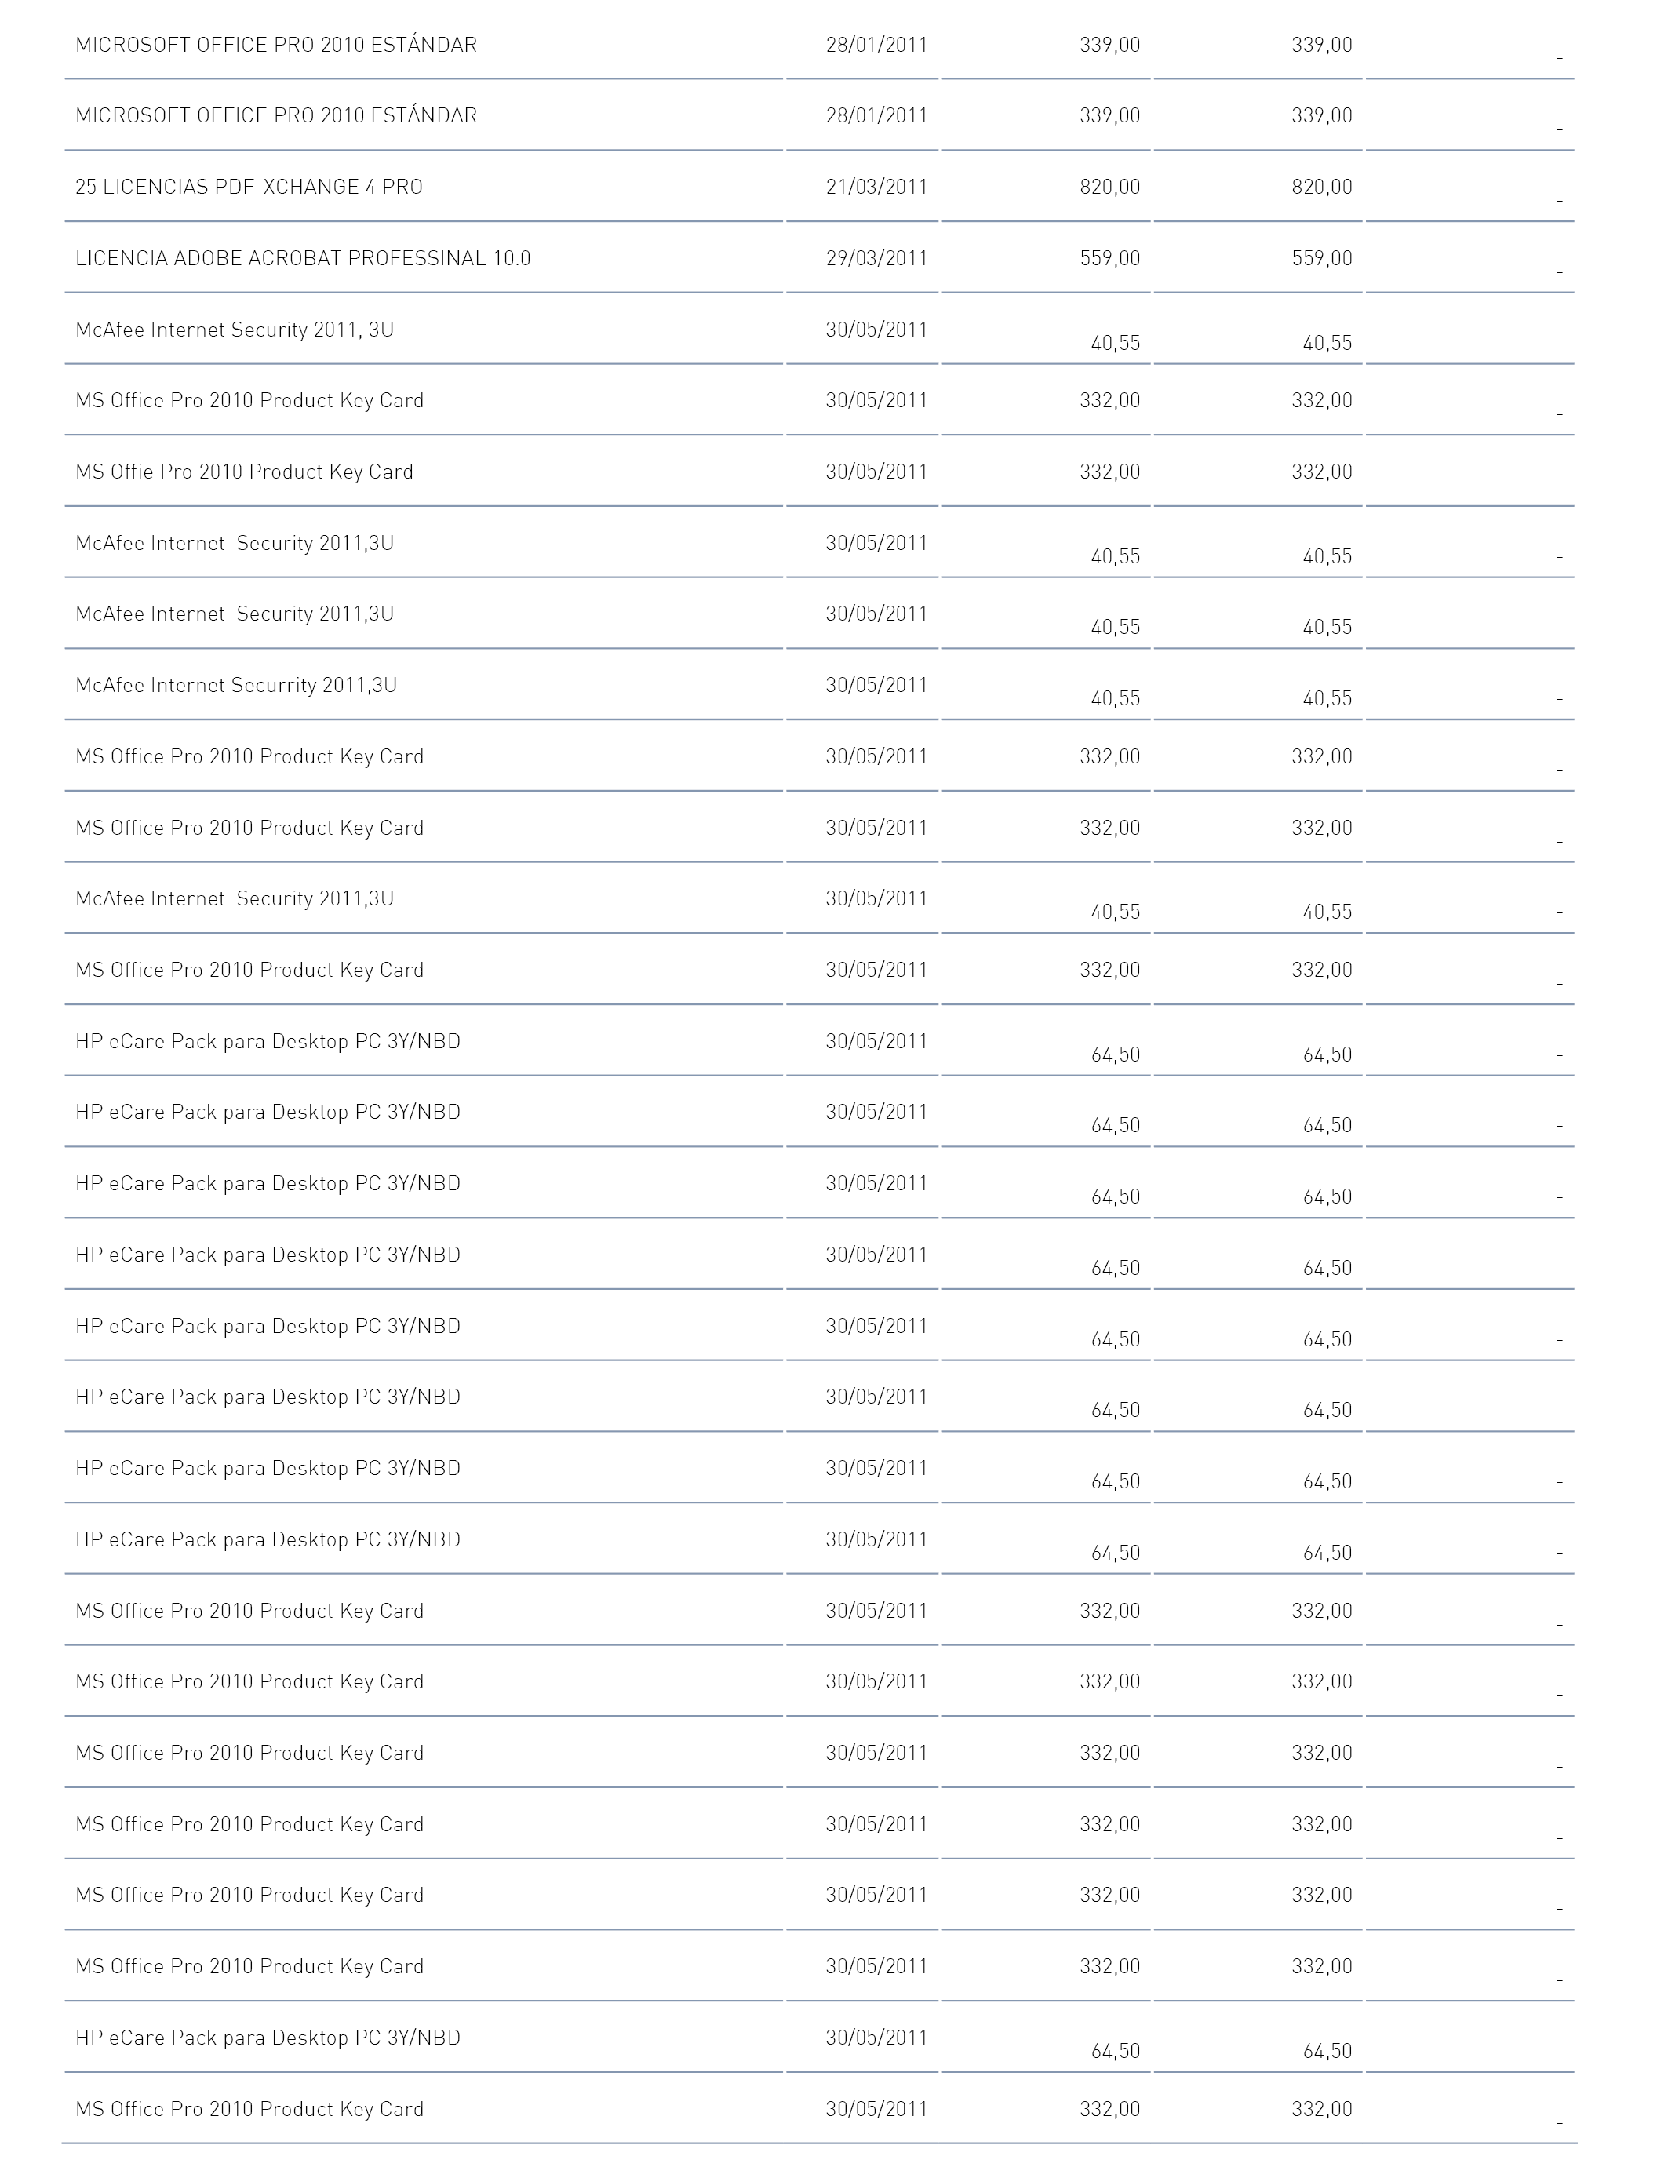Click the first 28/01/2011 date
Viewport: 1668px width, 2178px height.
pos(876,45)
